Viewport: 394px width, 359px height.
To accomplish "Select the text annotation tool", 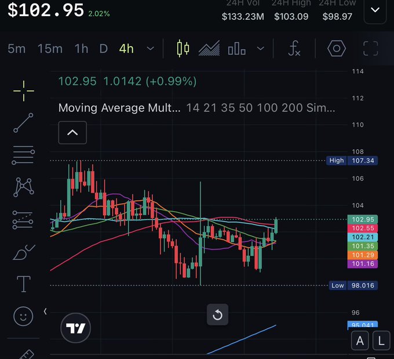I will (24, 284).
